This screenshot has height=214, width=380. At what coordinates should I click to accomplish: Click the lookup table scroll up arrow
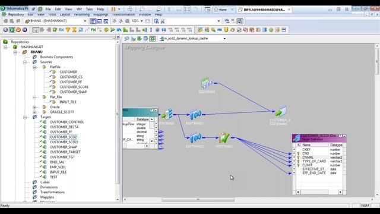pos(152,119)
